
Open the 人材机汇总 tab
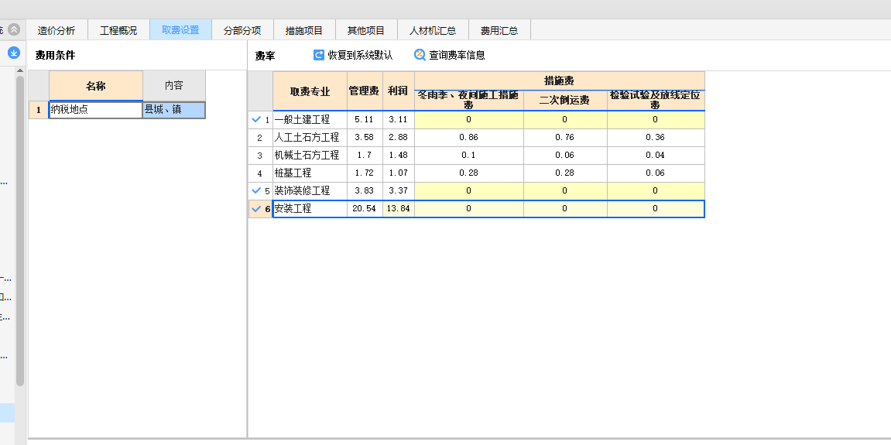(433, 30)
